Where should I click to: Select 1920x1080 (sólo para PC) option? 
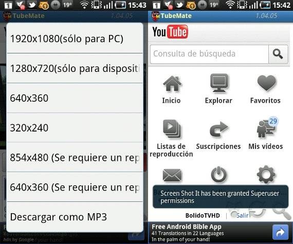(x=75, y=39)
